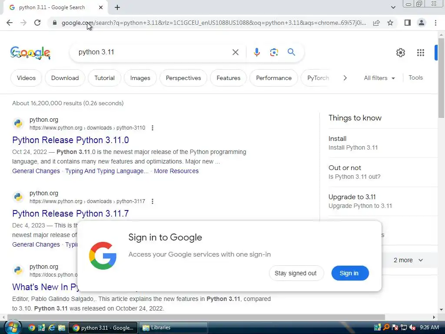The width and height of the screenshot is (445, 334).
Task: Select the Perspectives filter chip
Action: 183,78
